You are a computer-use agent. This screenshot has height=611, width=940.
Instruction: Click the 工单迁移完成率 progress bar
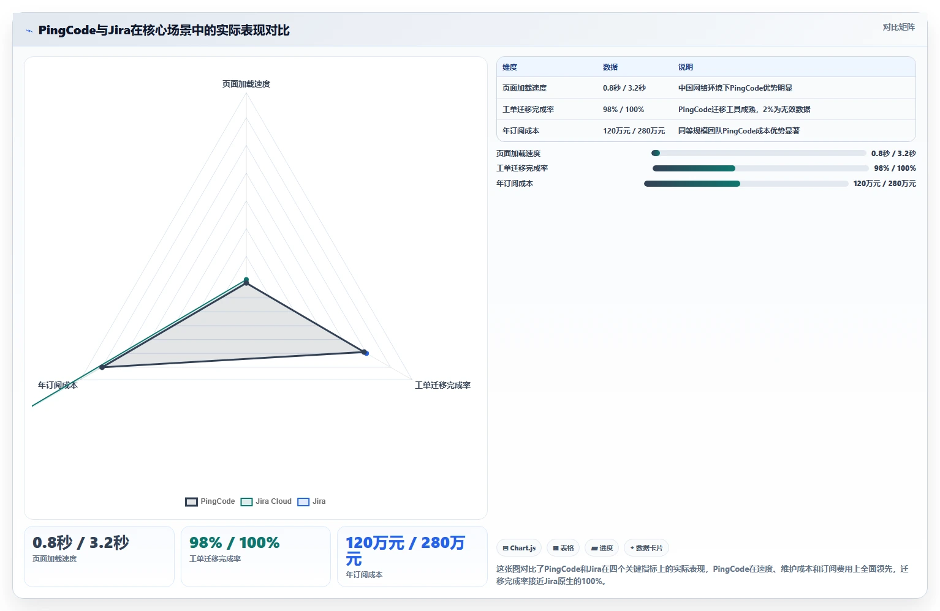[760, 168]
